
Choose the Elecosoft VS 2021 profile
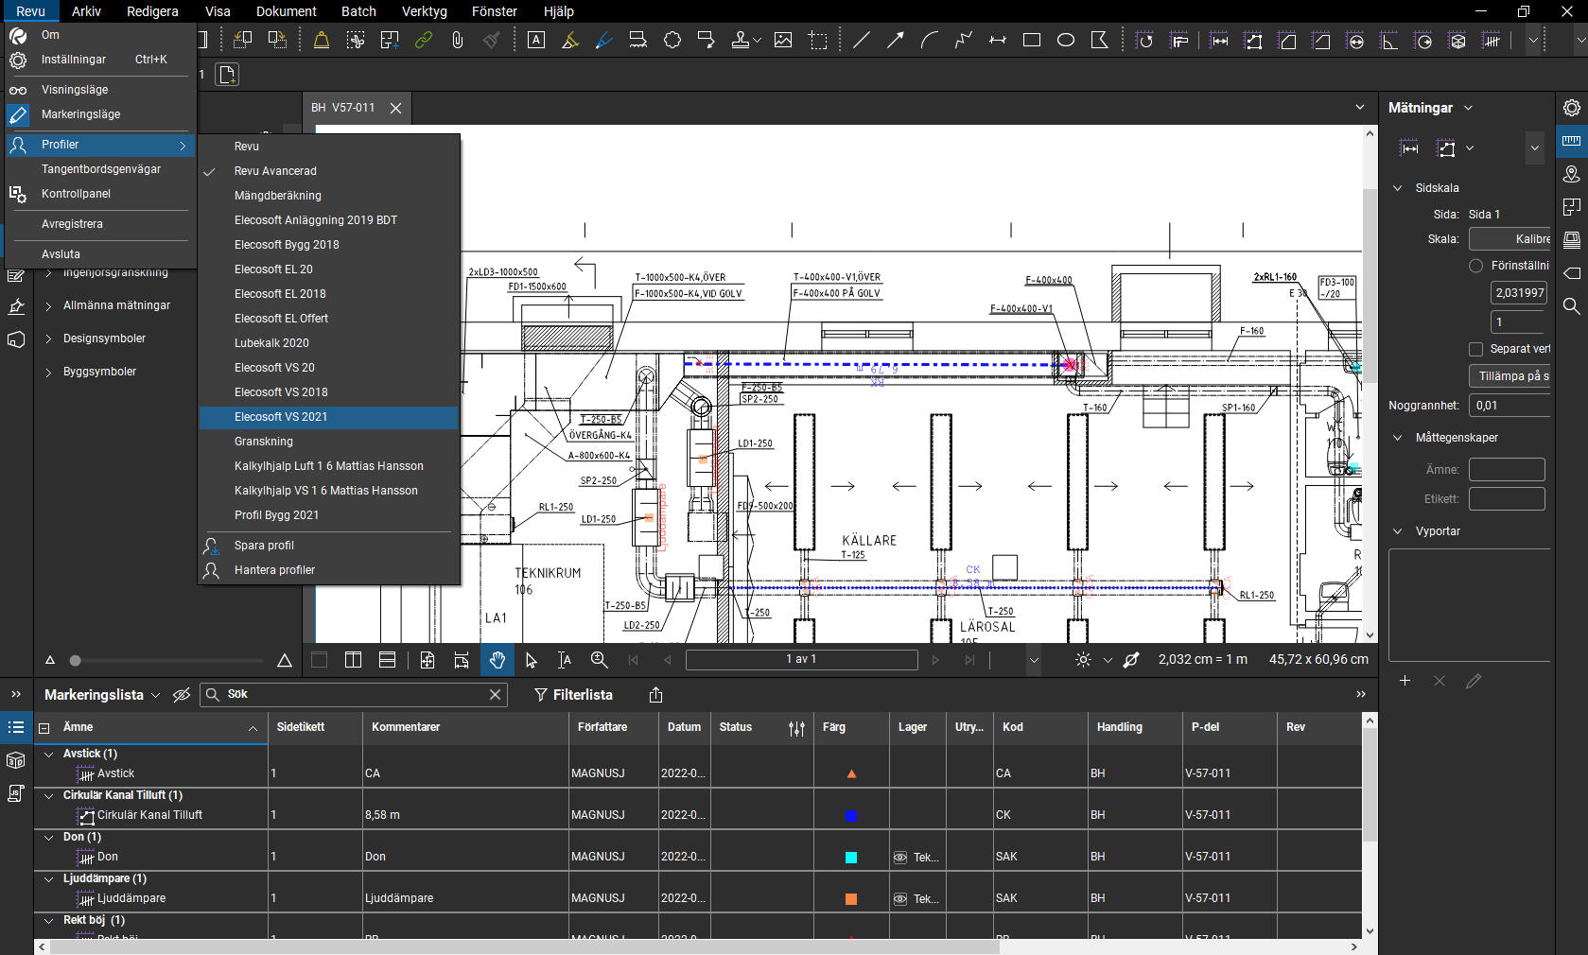tap(281, 417)
